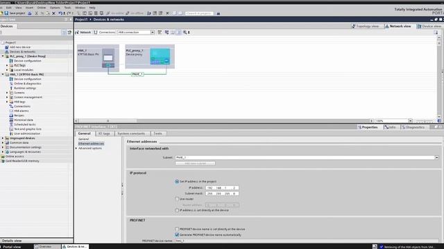Open Recipes tree item

[19, 116]
